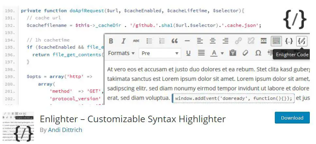Click the paste as text icon
This screenshot has width=316, height=144.
click(233, 53)
